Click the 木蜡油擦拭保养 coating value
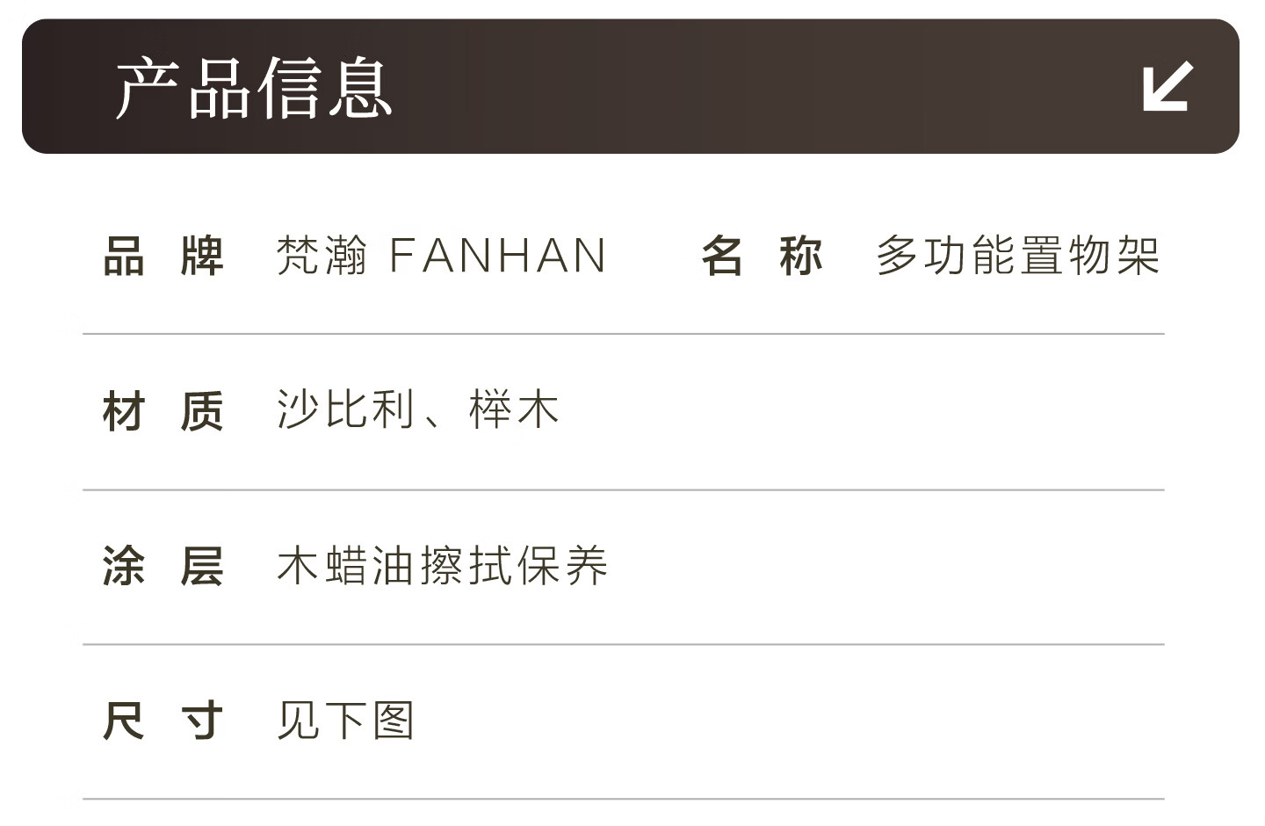This screenshot has height=826, width=1265. 442,566
